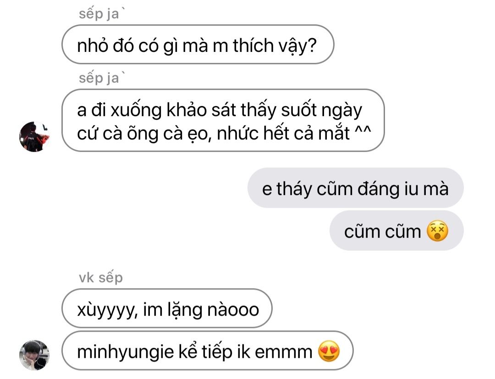This screenshot has width=495, height=379.
Task: Select the message starting 'a đi xuống khảo sát'
Action: pos(223,120)
